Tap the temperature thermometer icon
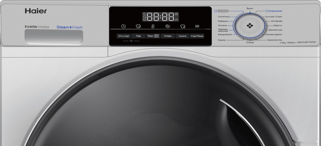This screenshot has width=321, height=146. [x=153, y=26]
